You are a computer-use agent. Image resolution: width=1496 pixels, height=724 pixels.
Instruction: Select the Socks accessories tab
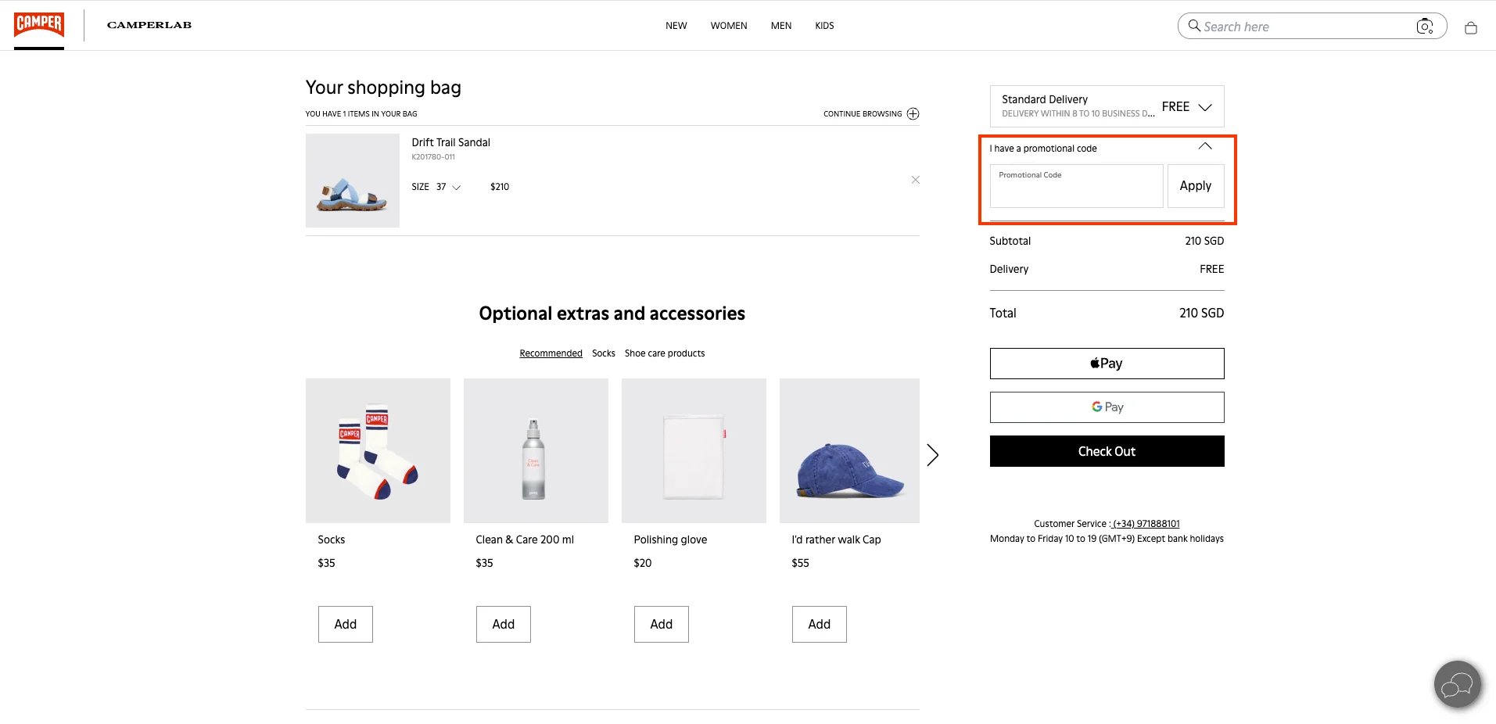tap(604, 353)
